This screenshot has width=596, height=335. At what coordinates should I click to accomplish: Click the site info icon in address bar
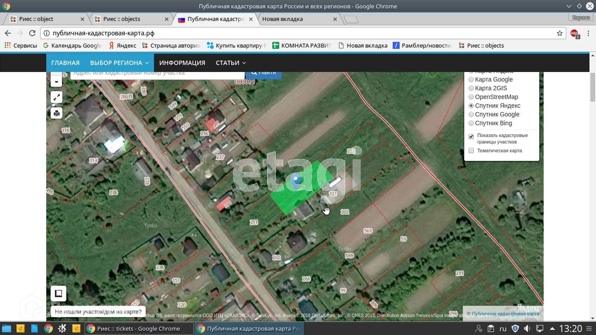point(47,33)
